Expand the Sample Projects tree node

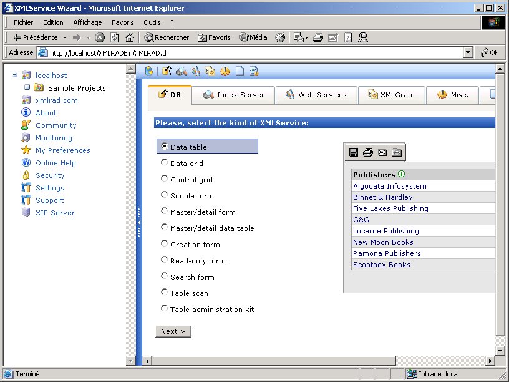pyautogui.click(x=27, y=88)
